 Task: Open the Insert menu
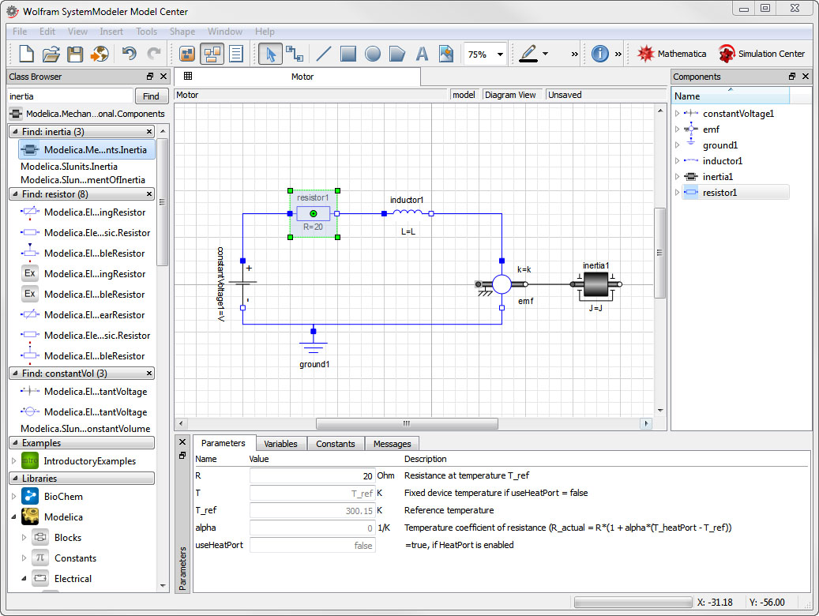tap(111, 32)
